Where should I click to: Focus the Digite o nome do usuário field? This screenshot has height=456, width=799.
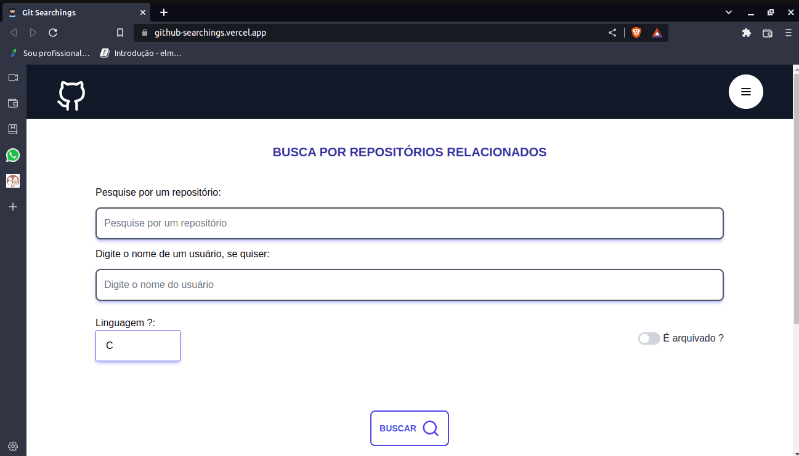point(410,285)
